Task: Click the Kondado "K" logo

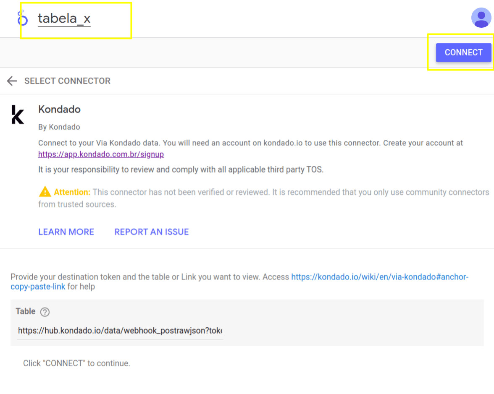Action: click(18, 115)
